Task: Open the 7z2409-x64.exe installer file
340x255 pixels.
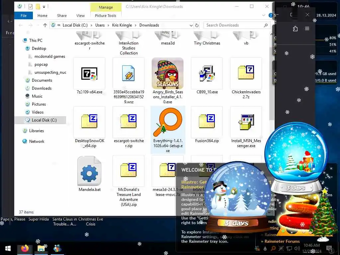Action: [89, 76]
